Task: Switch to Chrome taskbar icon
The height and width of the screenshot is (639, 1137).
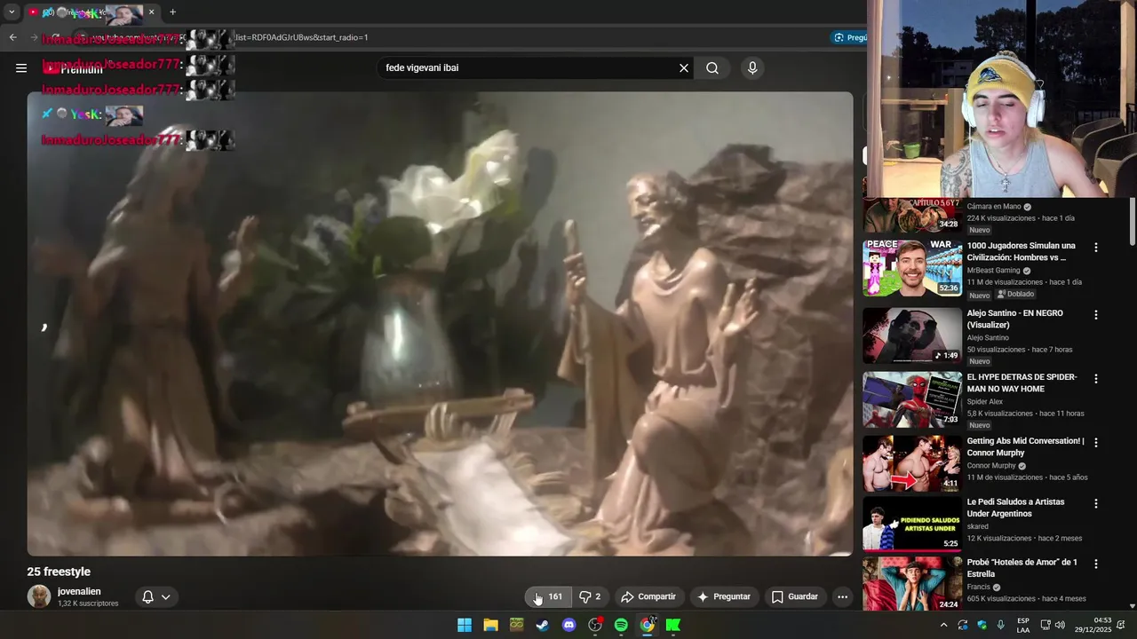Action: (x=648, y=625)
